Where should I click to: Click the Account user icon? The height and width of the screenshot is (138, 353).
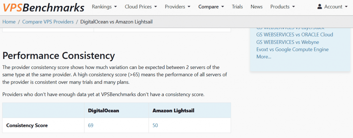pyautogui.click(x=320, y=7)
